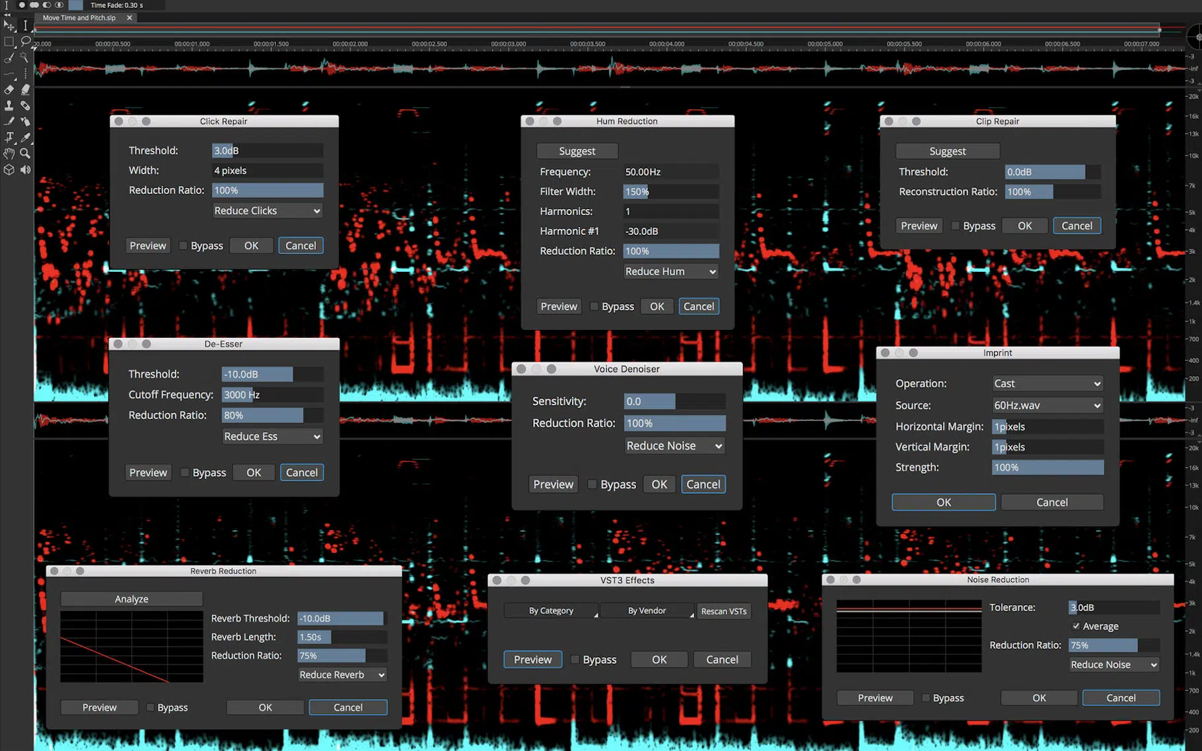1202x751 pixels.
Task: Select the Eyedropper tool
Action: tap(25, 137)
